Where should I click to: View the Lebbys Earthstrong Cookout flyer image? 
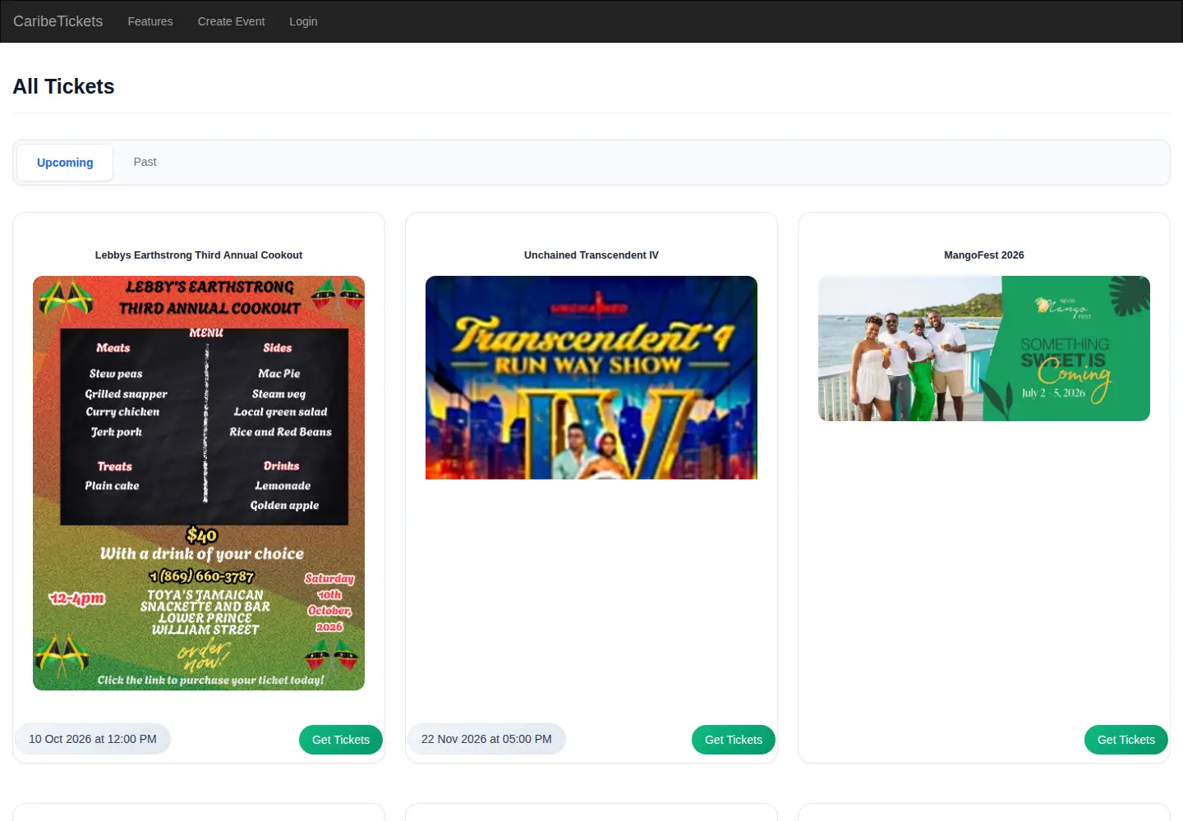[x=199, y=483]
